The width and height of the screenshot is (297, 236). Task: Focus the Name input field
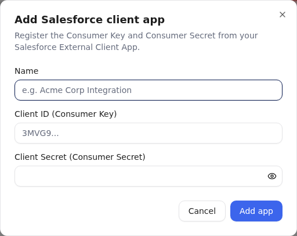click(148, 90)
